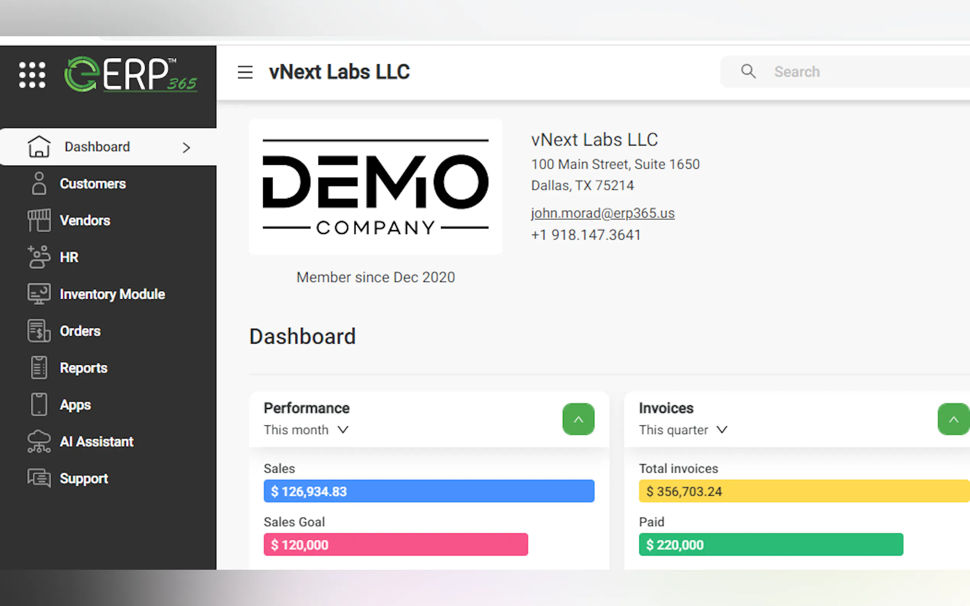Click the AI Assistant cloud icon
Viewport: 970px width, 606px height.
point(39,441)
